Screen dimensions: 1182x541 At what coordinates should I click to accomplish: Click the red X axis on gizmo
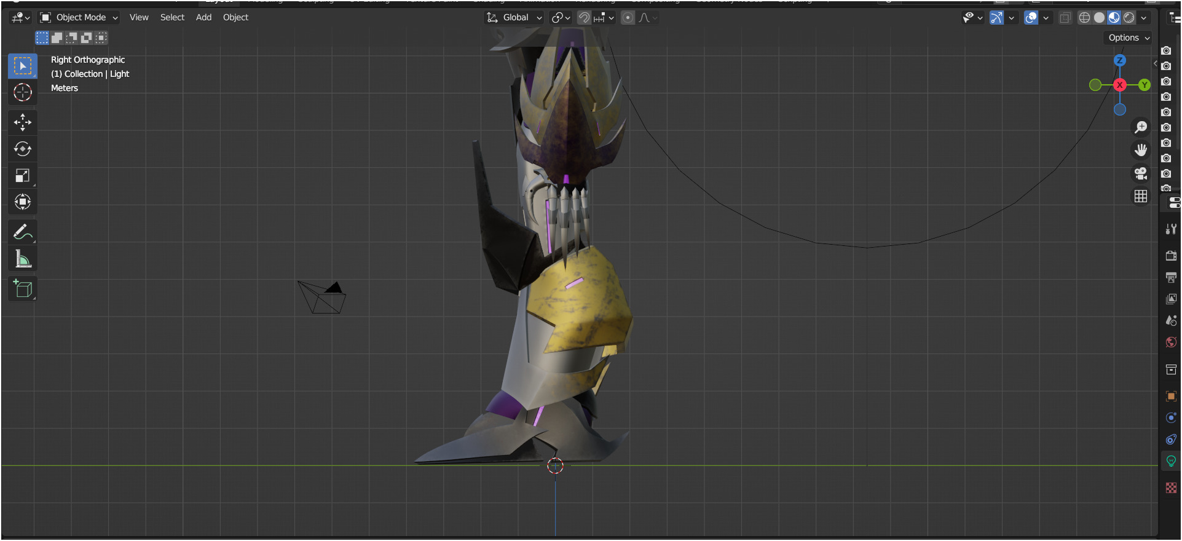tap(1120, 85)
